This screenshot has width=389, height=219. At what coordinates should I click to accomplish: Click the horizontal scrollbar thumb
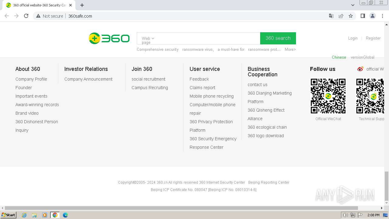[x=181, y=208]
